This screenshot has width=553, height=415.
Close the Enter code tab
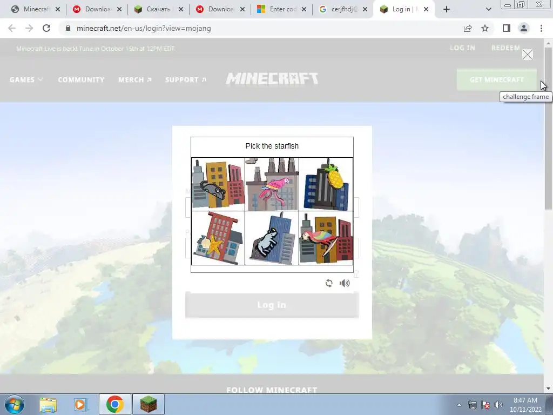click(304, 9)
